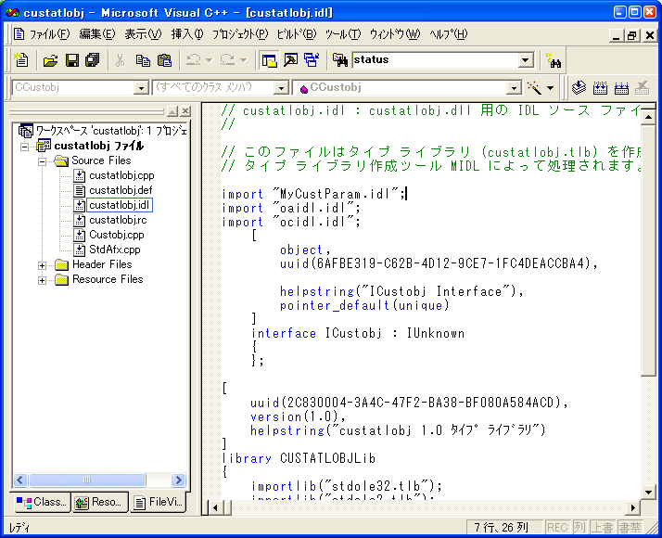The image size is (662, 538).
Task: Select custatlobj.idl in the file tree
Action: pos(119,205)
